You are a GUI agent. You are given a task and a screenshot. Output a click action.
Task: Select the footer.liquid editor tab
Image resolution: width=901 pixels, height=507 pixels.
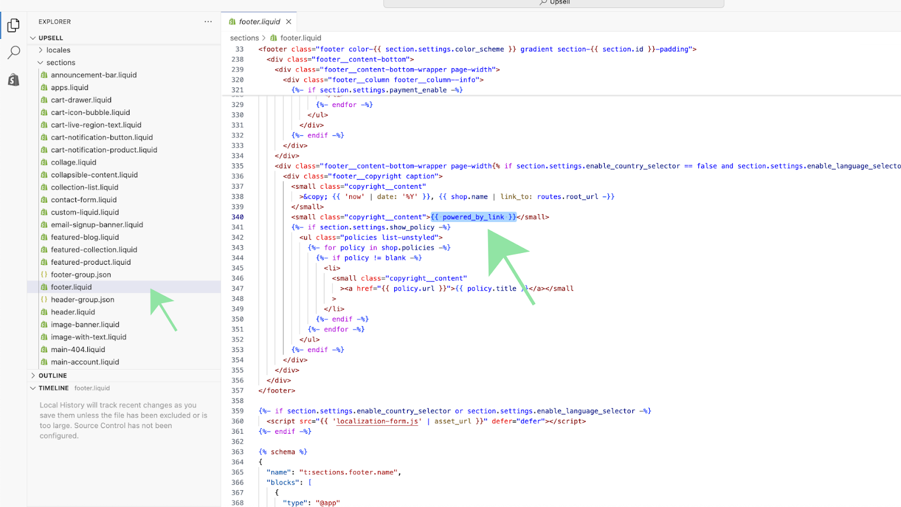(x=259, y=22)
